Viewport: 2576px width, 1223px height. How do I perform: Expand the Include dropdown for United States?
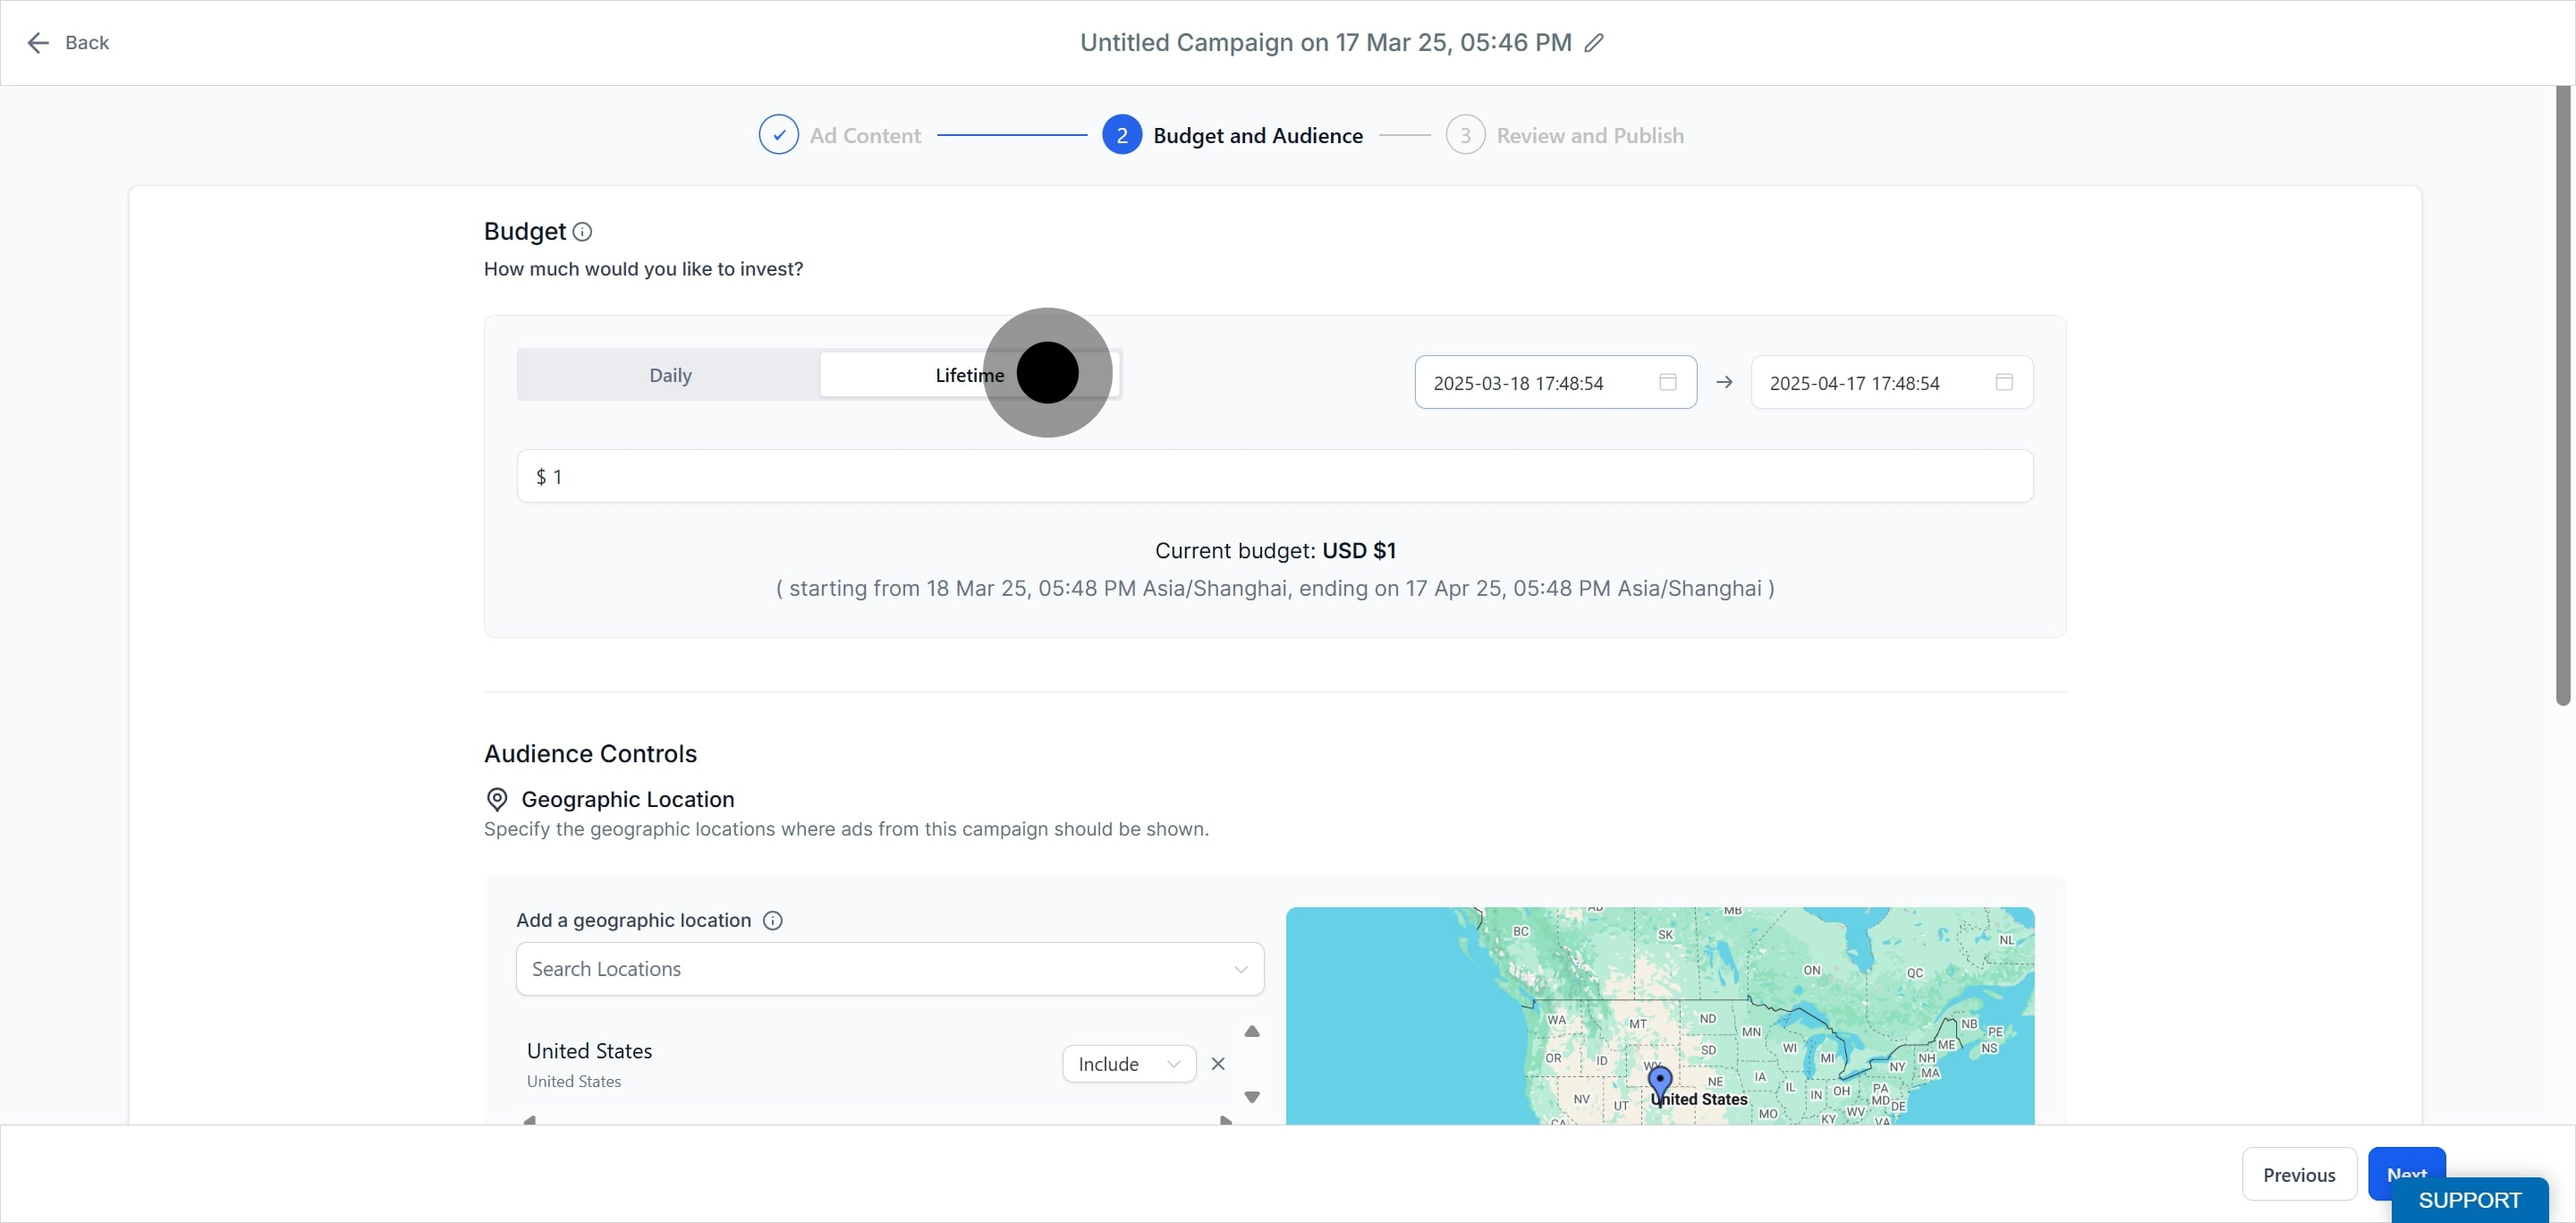1128,1064
